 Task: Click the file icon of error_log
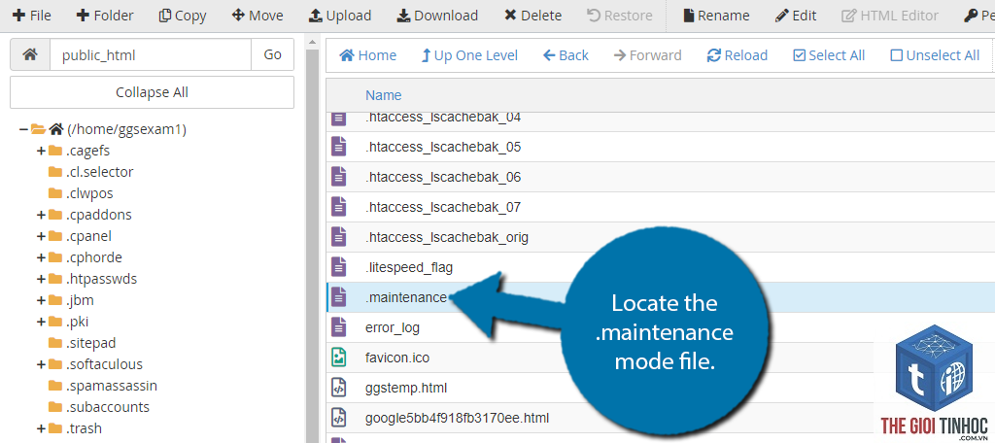coord(339,327)
